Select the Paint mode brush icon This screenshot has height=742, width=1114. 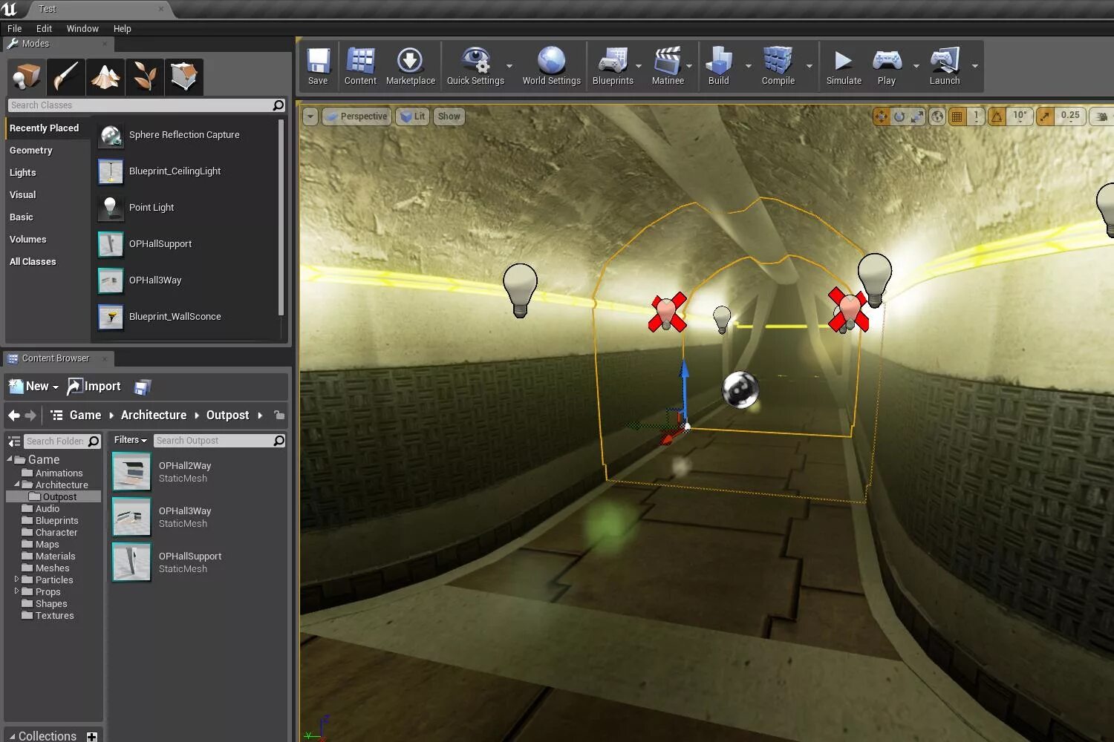[x=66, y=76]
